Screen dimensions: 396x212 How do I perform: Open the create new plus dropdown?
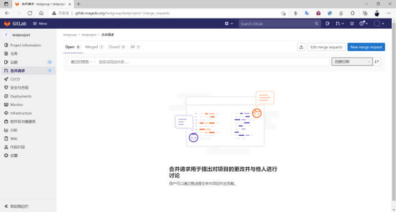click(229, 23)
